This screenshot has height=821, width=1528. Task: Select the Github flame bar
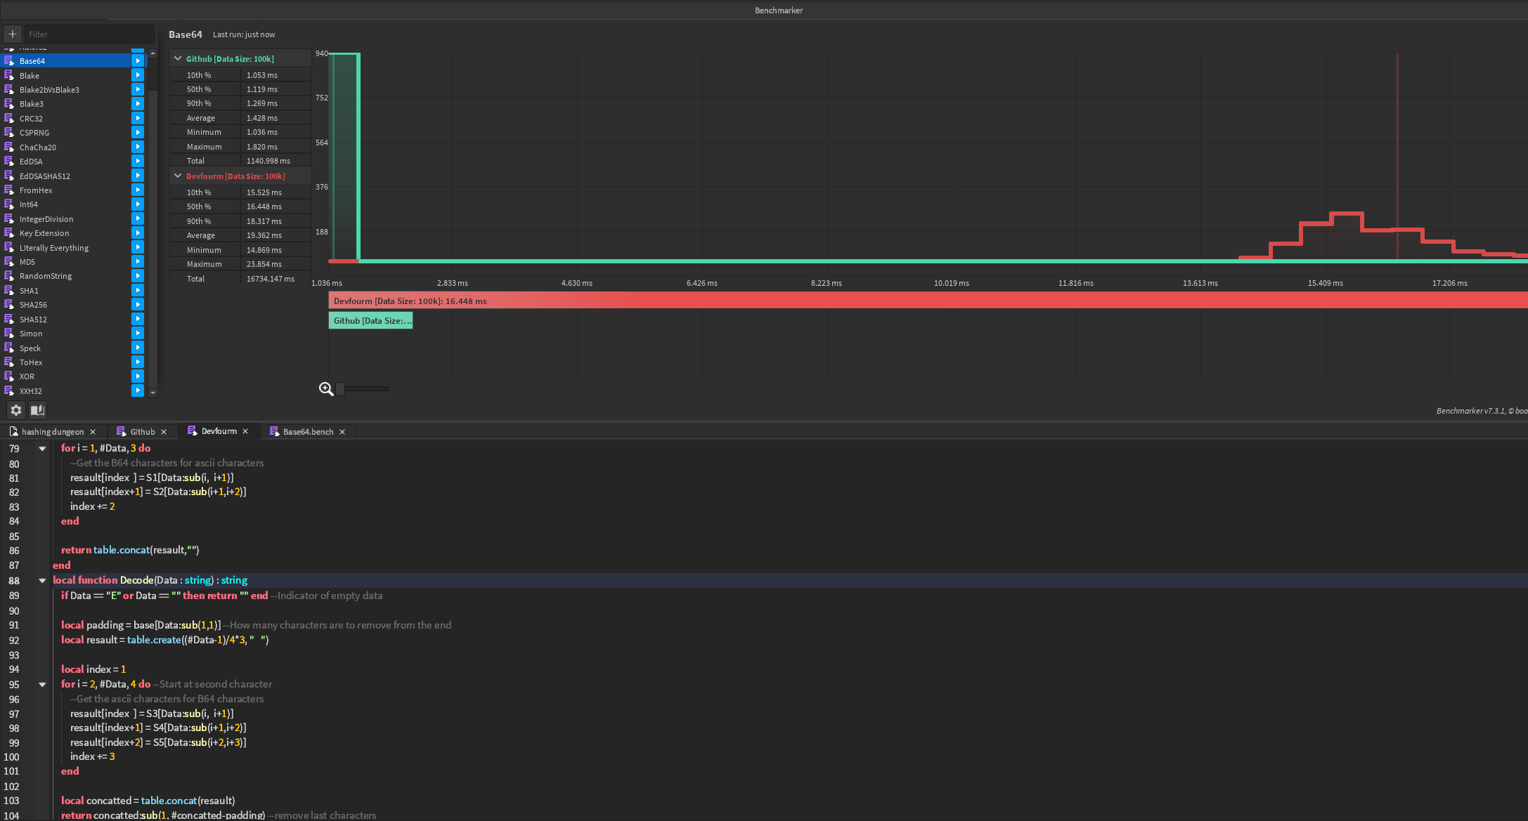(370, 321)
